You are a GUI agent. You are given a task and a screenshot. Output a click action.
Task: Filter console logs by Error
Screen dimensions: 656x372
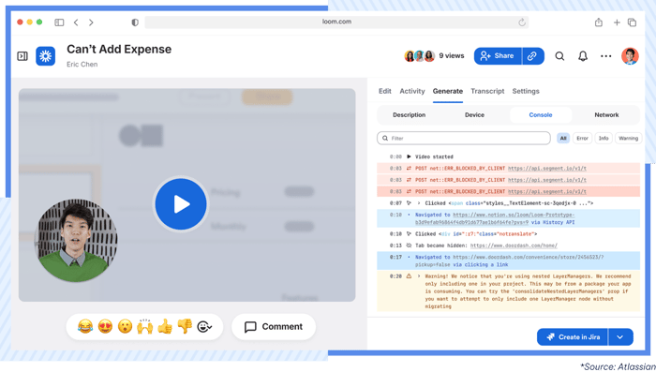coord(582,138)
